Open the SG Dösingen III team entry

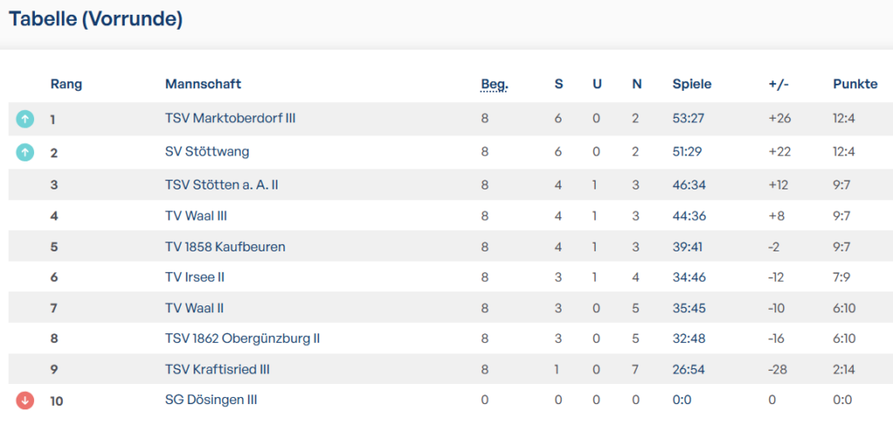click(211, 401)
